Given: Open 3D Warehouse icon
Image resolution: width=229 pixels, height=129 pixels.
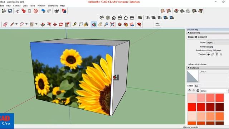Looking at the screenshot, I should [x=120, y=24].
